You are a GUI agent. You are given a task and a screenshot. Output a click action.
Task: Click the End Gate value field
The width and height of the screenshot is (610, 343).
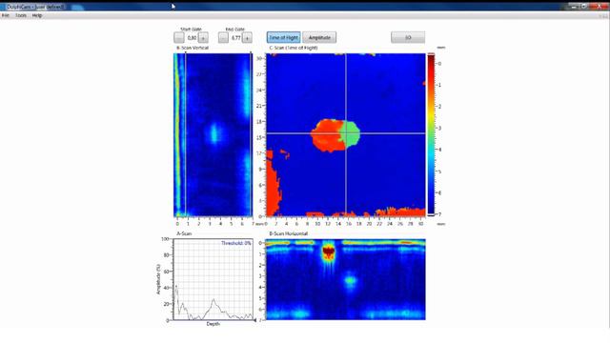(235, 38)
